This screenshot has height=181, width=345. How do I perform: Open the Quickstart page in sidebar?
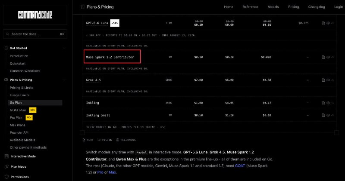pos(18,63)
